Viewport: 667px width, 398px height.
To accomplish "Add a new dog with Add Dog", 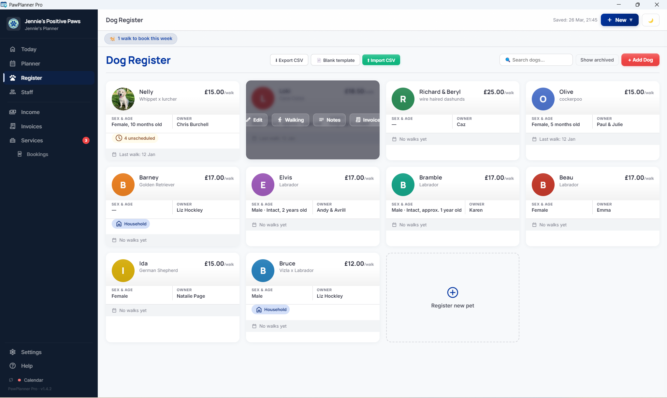I will (x=640, y=60).
